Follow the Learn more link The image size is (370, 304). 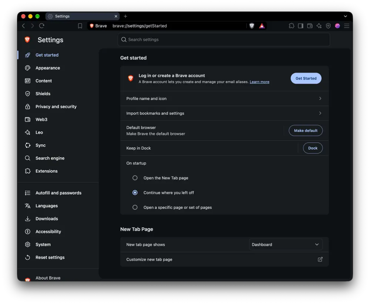(259, 82)
